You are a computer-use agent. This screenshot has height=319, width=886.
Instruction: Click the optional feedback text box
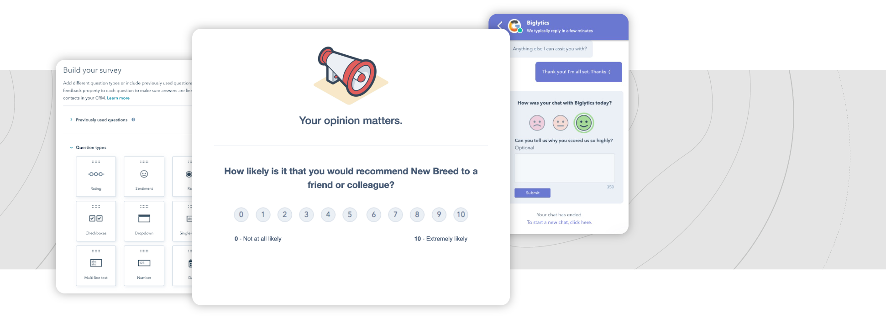[x=564, y=168]
